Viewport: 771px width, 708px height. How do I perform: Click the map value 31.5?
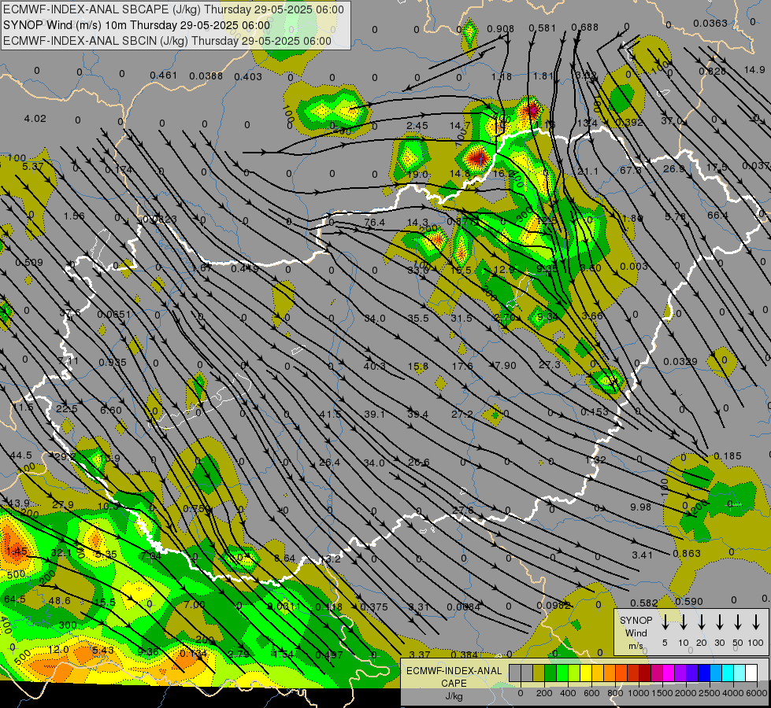pos(461,319)
